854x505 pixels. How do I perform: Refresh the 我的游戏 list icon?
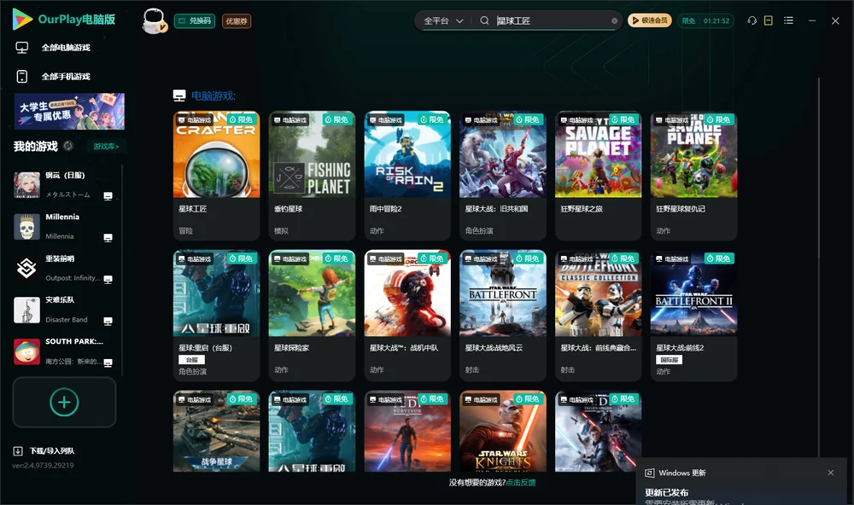pyautogui.click(x=68, y=146)
